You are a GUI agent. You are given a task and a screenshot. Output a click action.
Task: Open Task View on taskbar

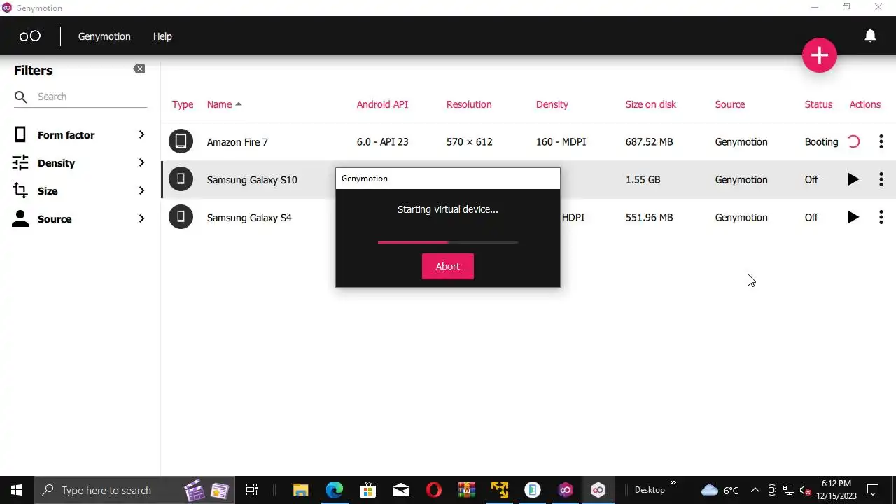pos(252,490)
